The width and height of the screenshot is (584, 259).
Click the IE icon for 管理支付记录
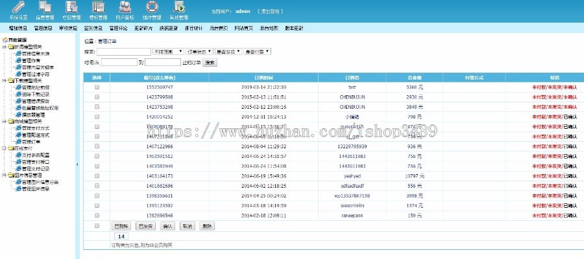[x=18, y=169]
